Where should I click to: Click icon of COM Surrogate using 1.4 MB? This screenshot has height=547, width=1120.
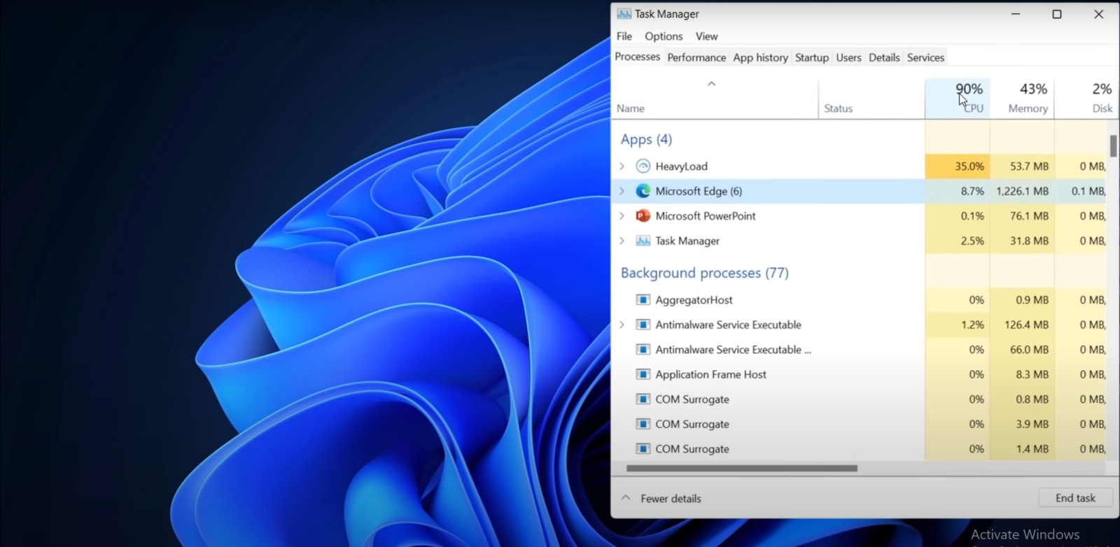click(643, 449)
